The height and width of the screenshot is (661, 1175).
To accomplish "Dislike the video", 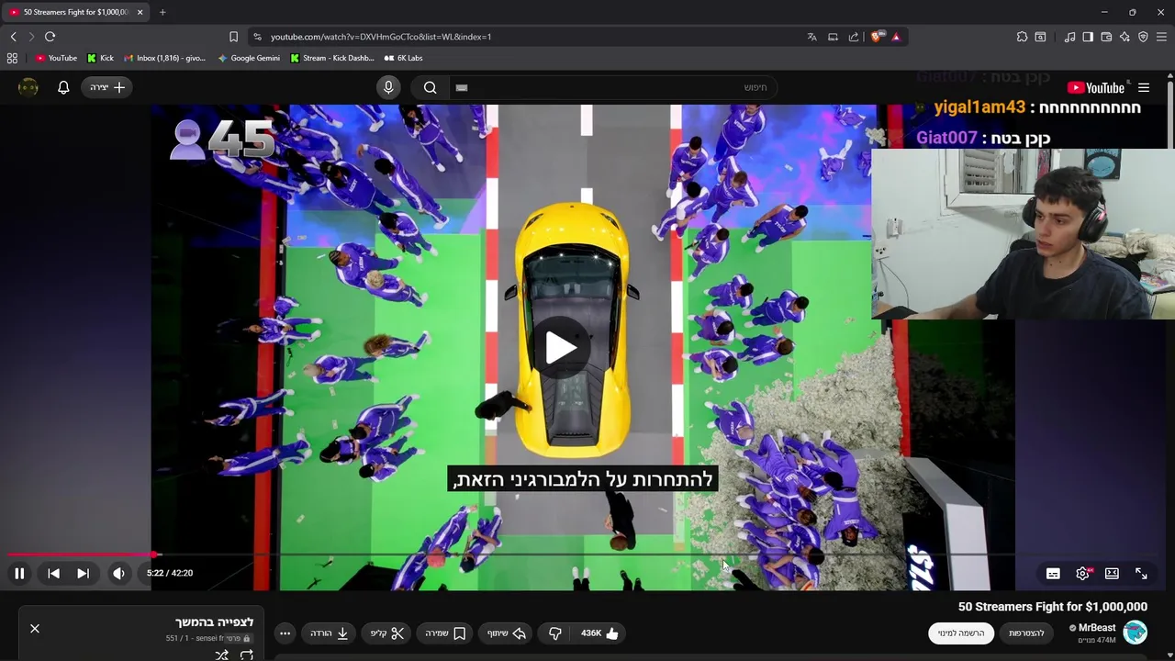I will click(x=554, y=633).
